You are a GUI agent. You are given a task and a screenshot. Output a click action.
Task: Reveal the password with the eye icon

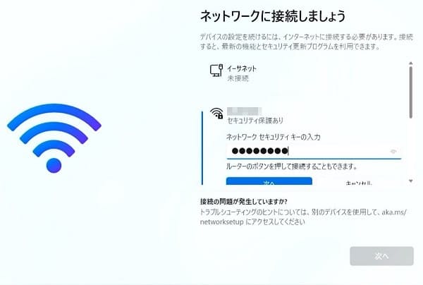pos(393,152)
